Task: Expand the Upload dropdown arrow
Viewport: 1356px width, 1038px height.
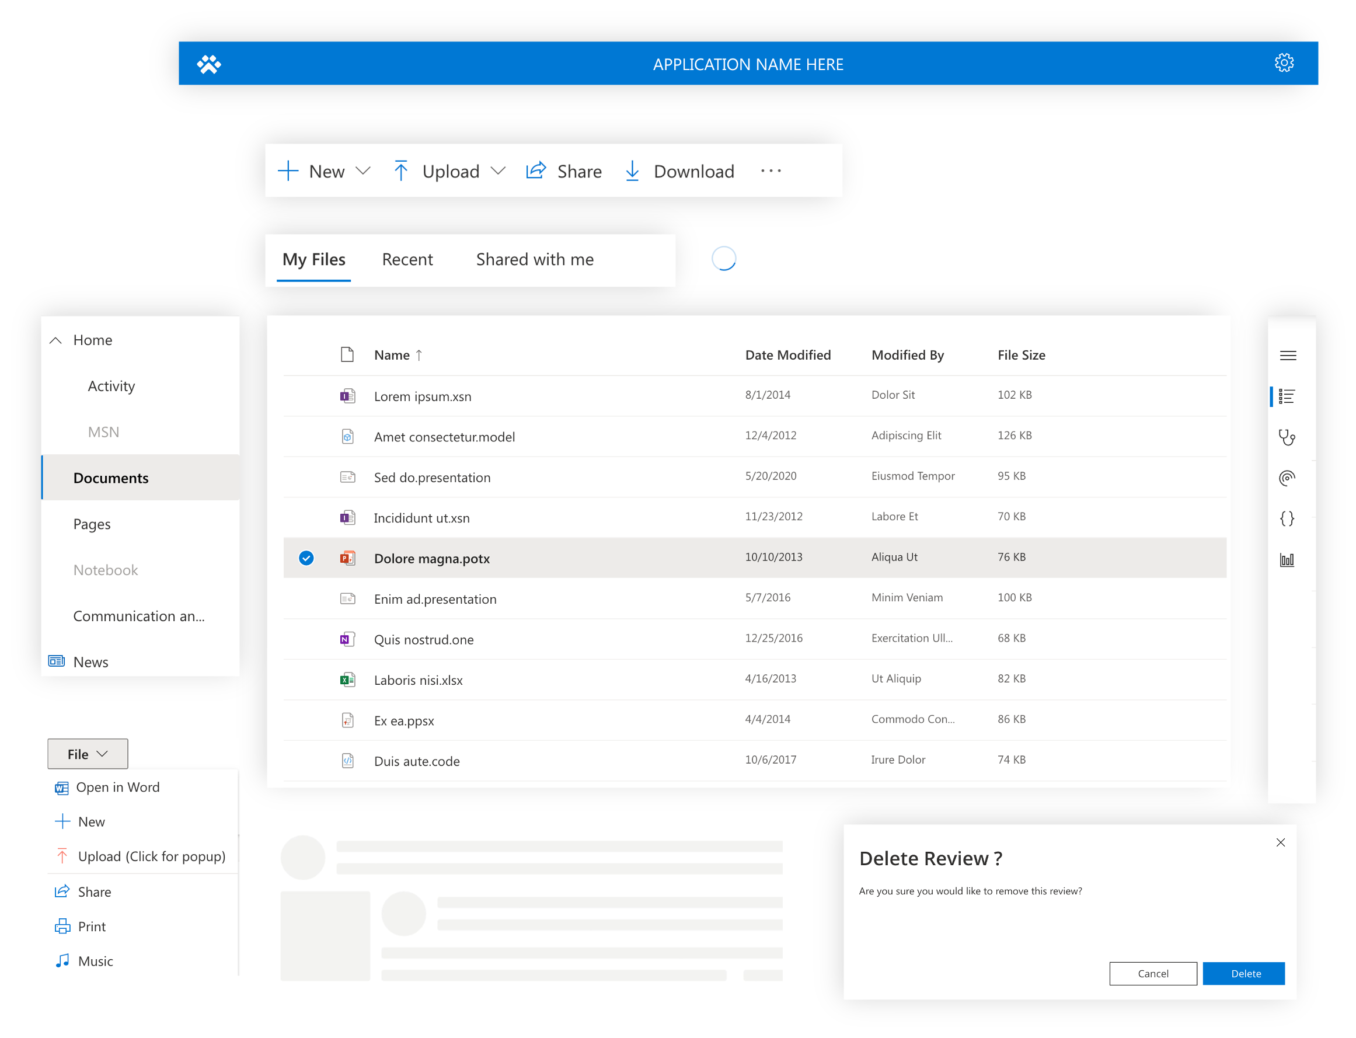Action: (x=498, y=171)
